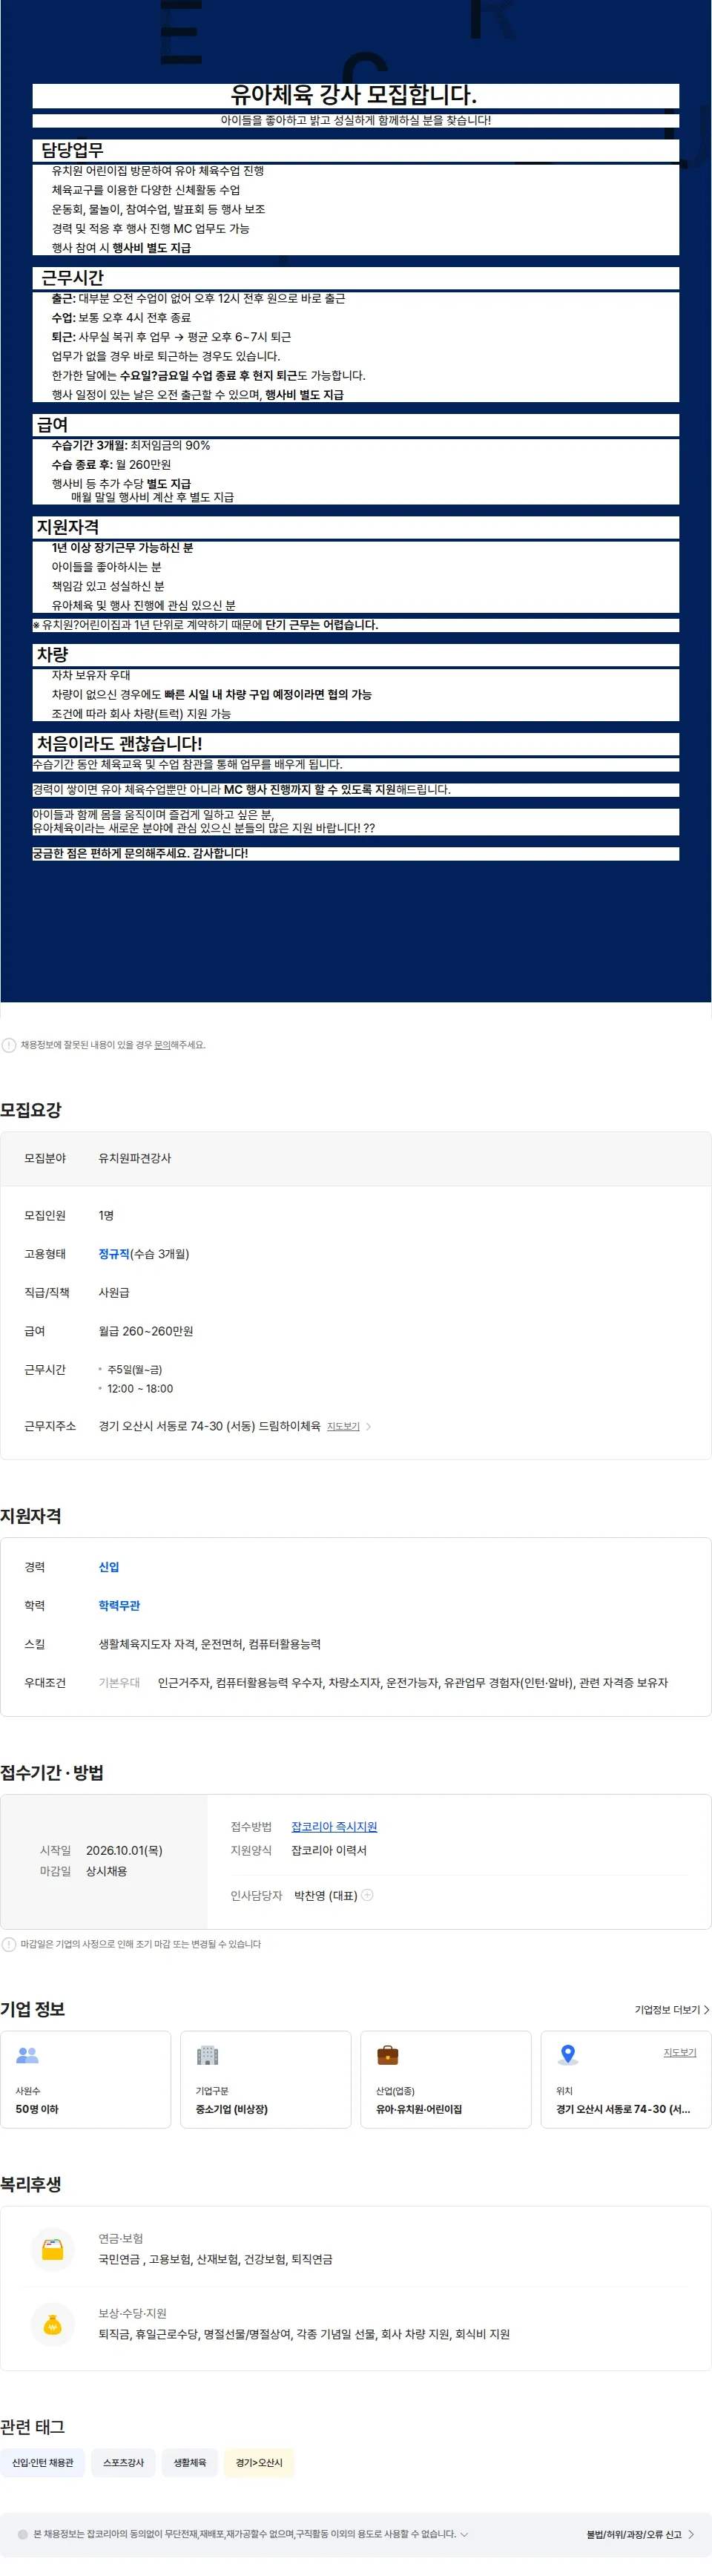Image resolution: width=712 pixels, height=2573 pixels.
Task: Click the chevron after 근무지주소 지도보기
Action: point(369,1426)
